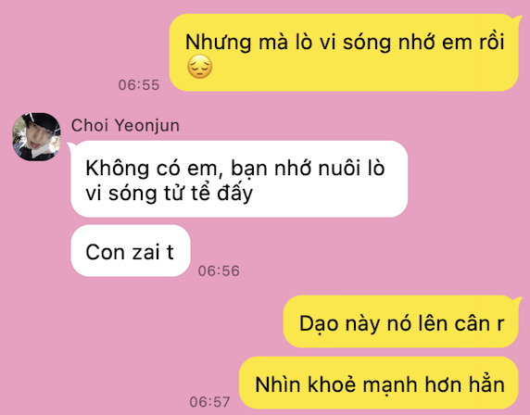The width and height of the screenshot is (530, 415).
Task: Tap the Choi Yeonjun sender name
Action: (x=125, y=125)
